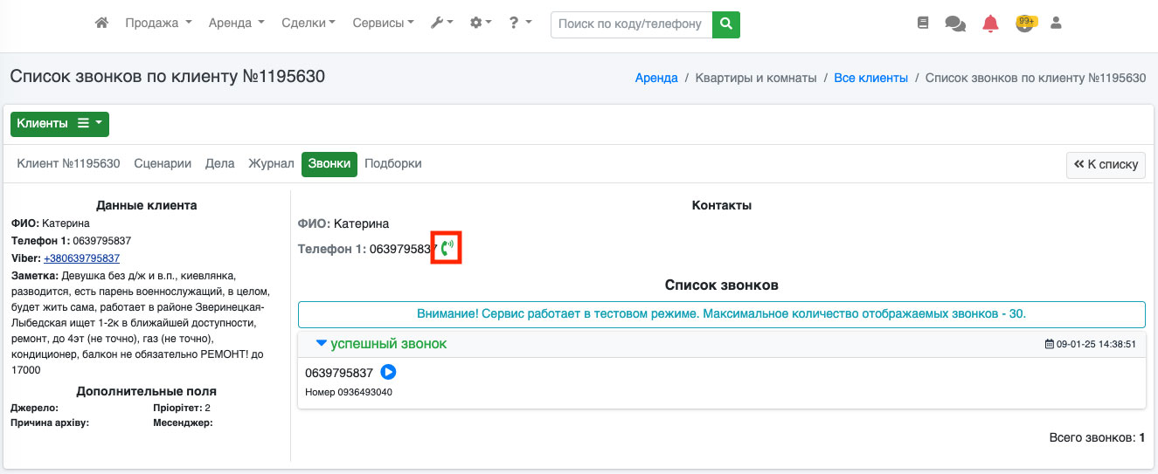The width and height of the screenshot is (1158, 474).
Task: Collapse the успешный звонок entry
Action: (321, 344)
